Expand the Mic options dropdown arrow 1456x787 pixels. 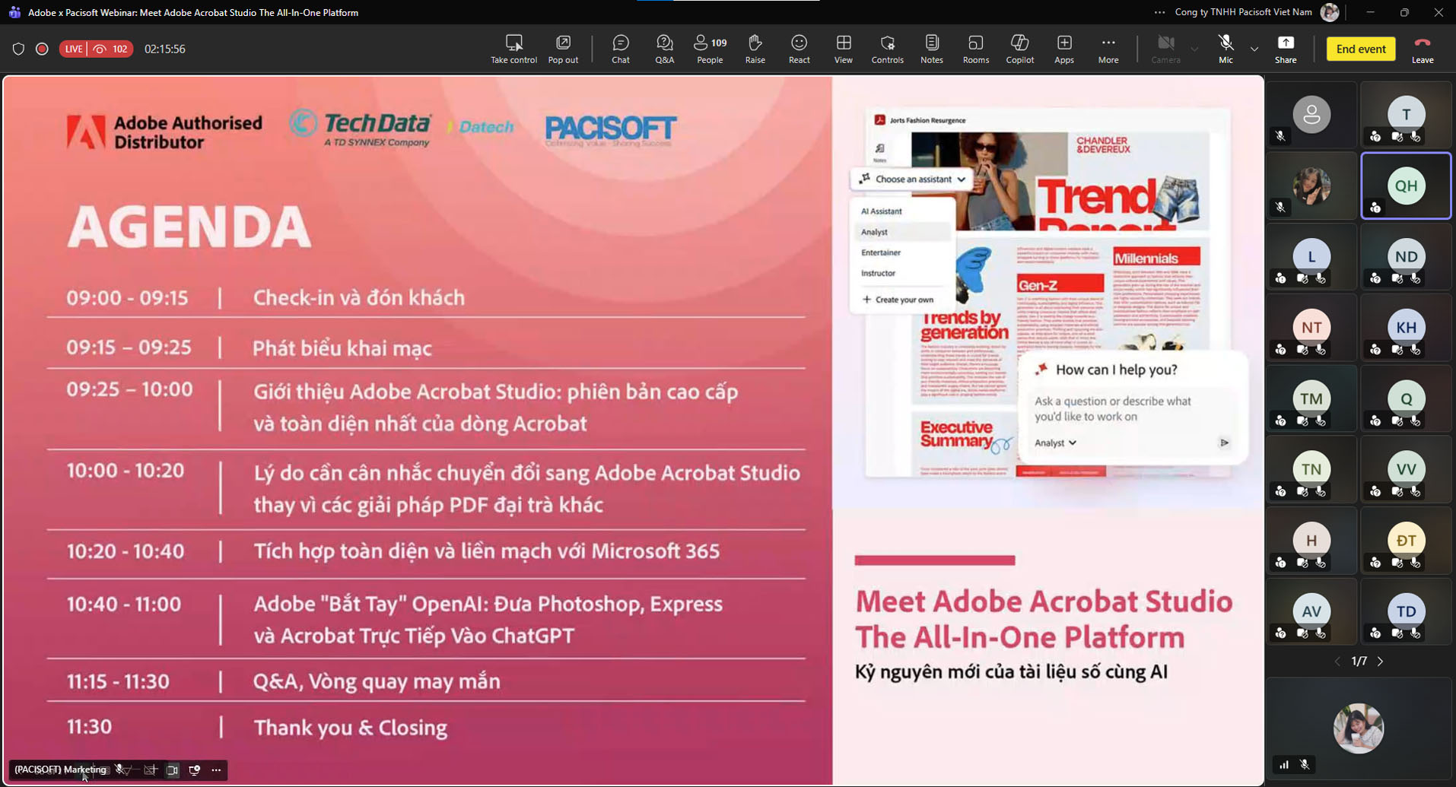tap(1254, 49)
